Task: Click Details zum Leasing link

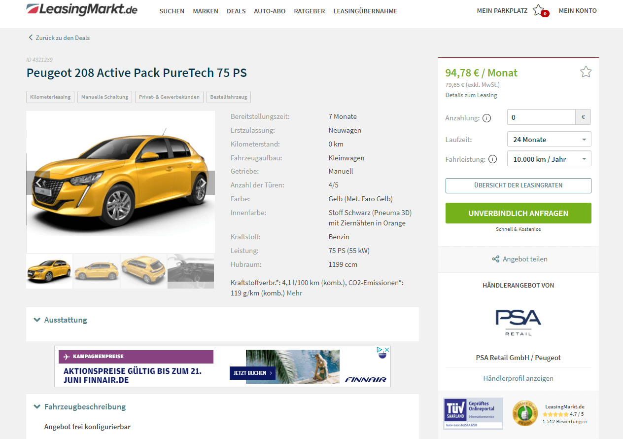Action: (x=471, y=95)
